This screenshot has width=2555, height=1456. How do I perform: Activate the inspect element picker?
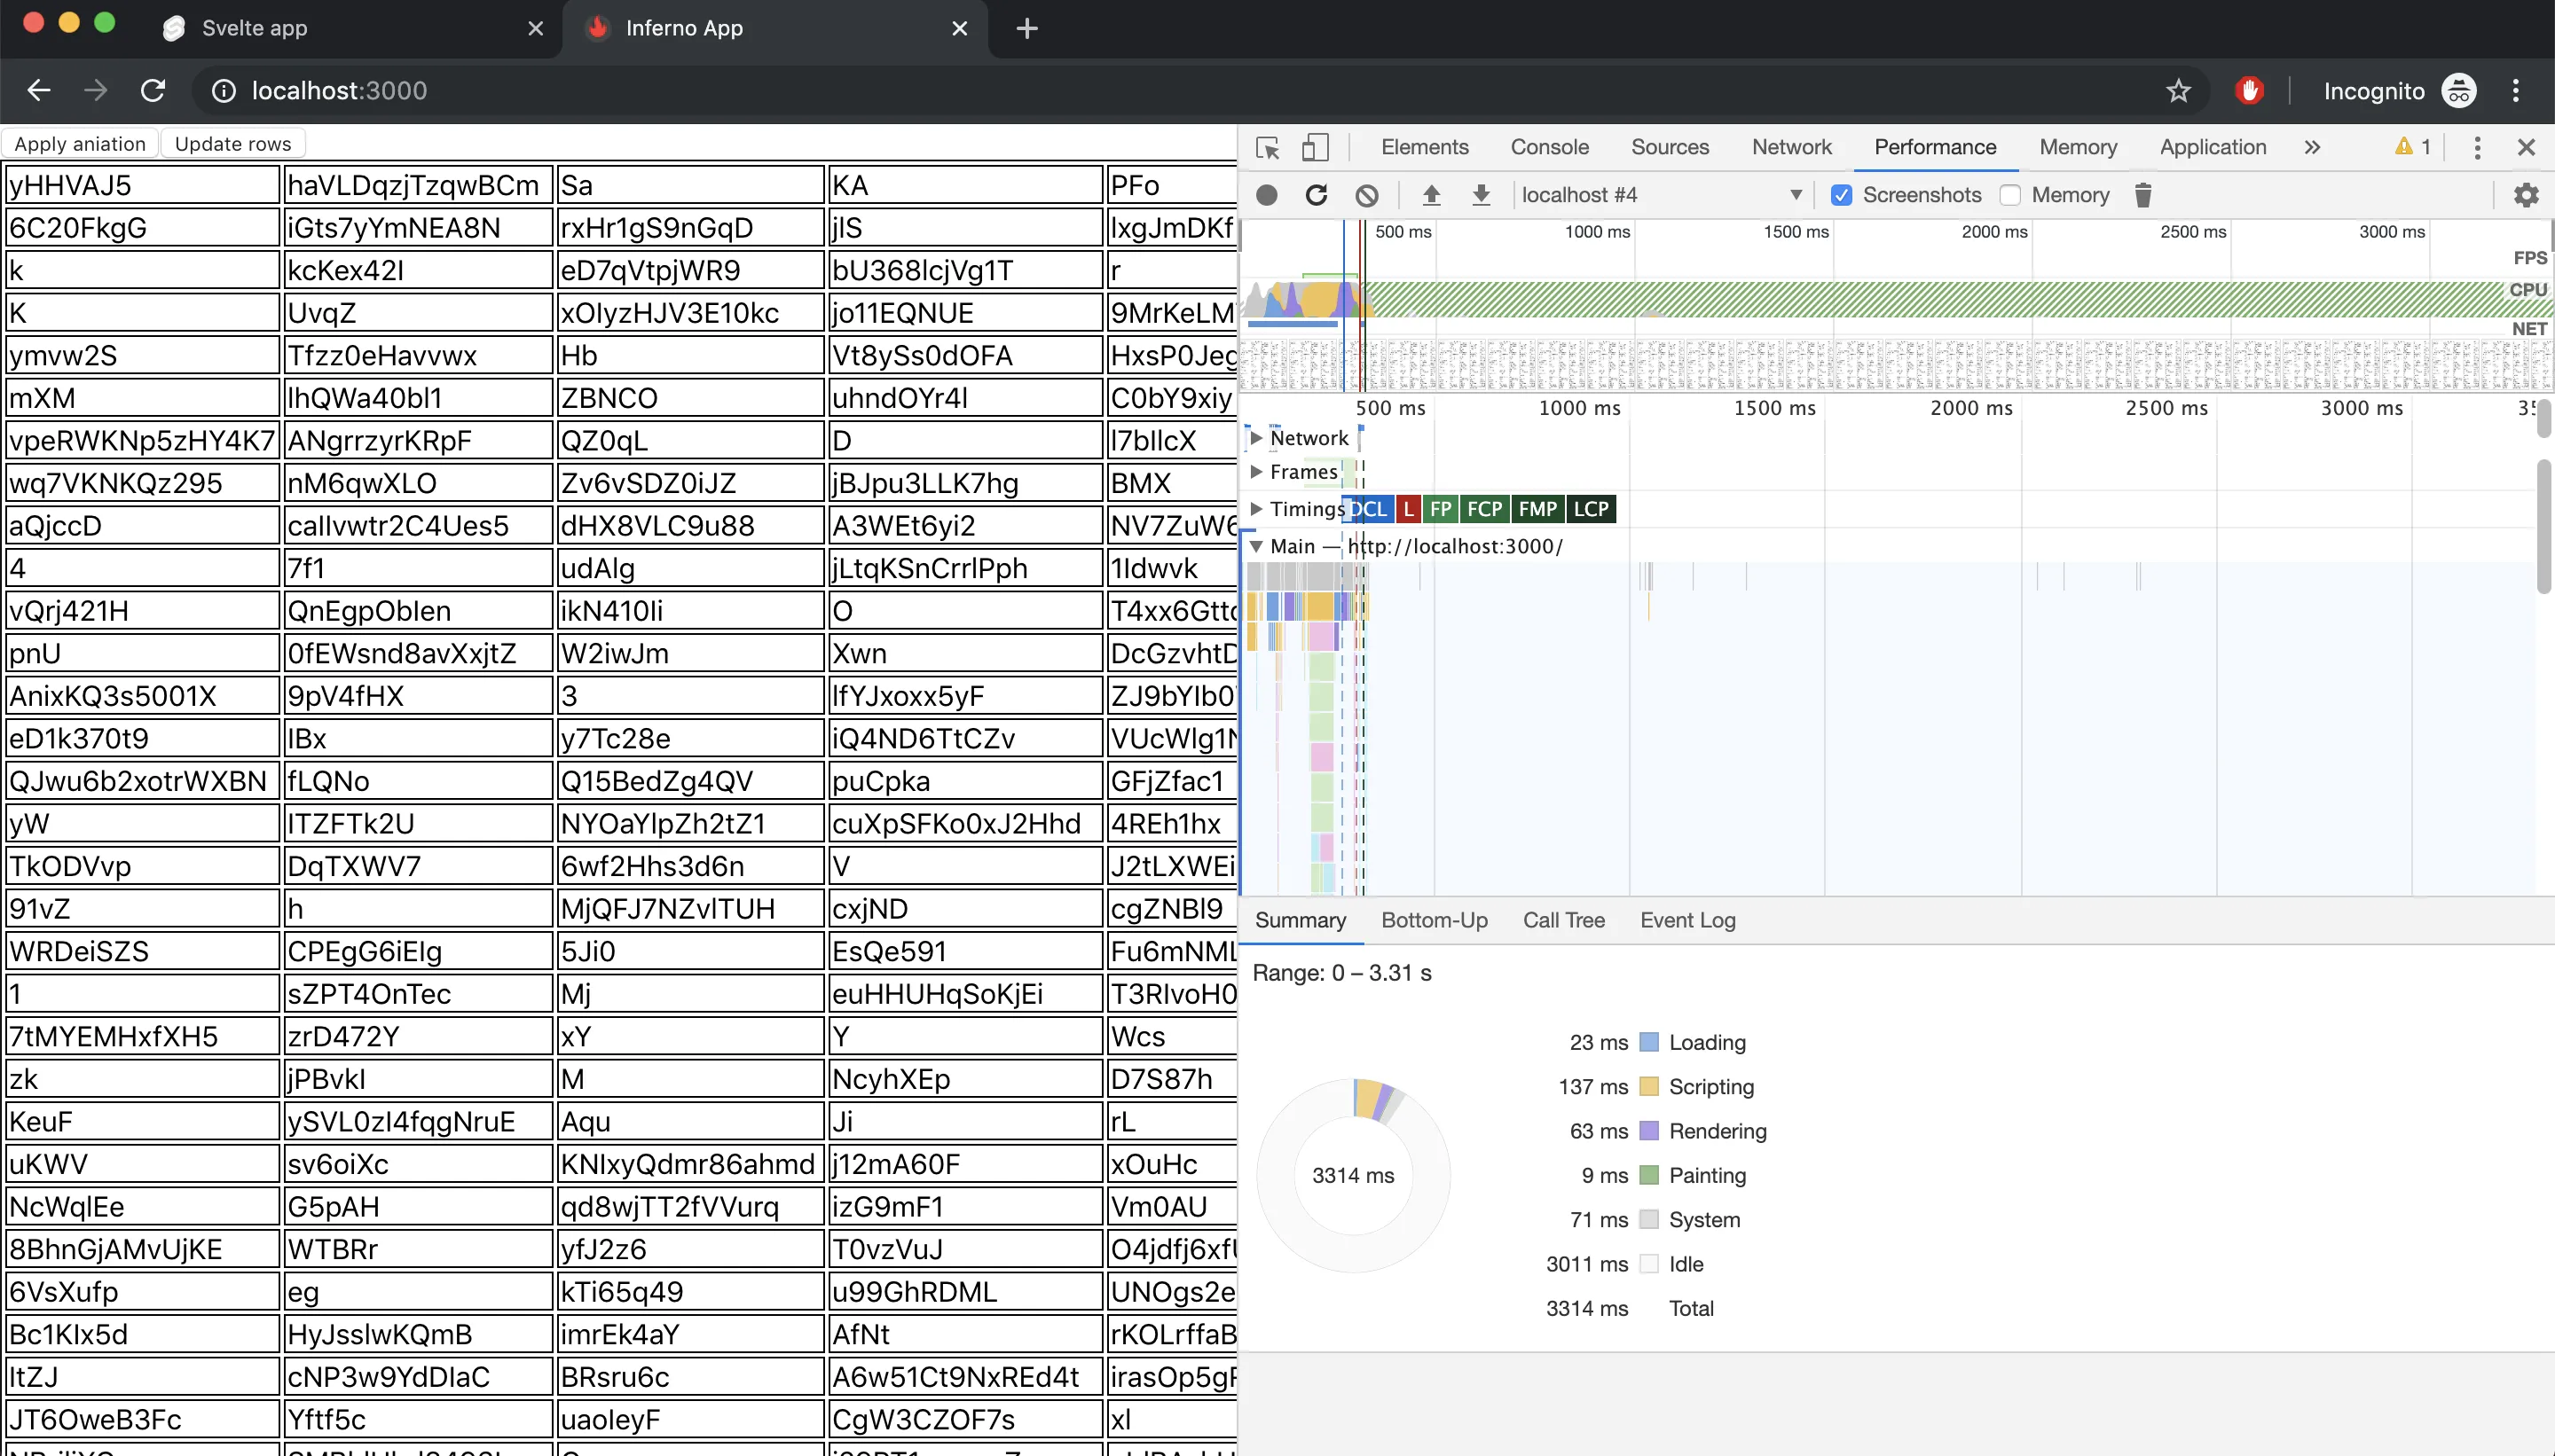tap(1268, 148)
